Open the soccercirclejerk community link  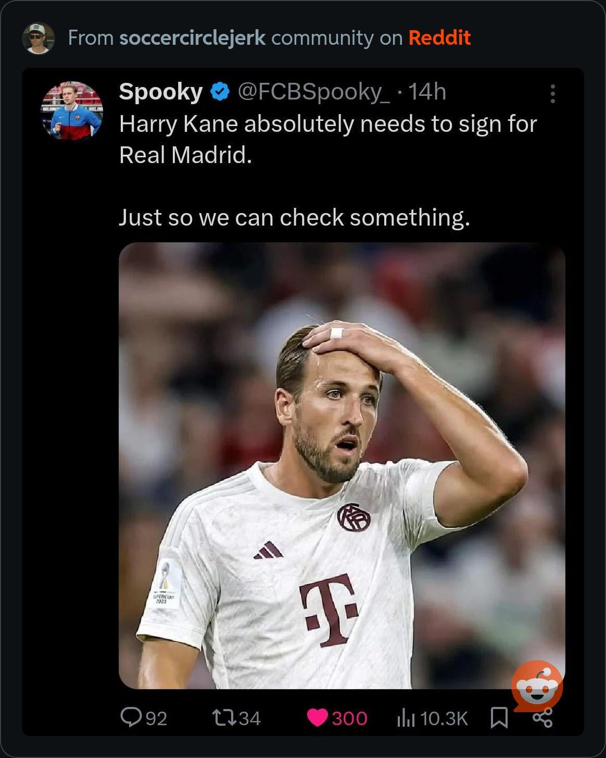pyautogui.click(x=192, y=38)
